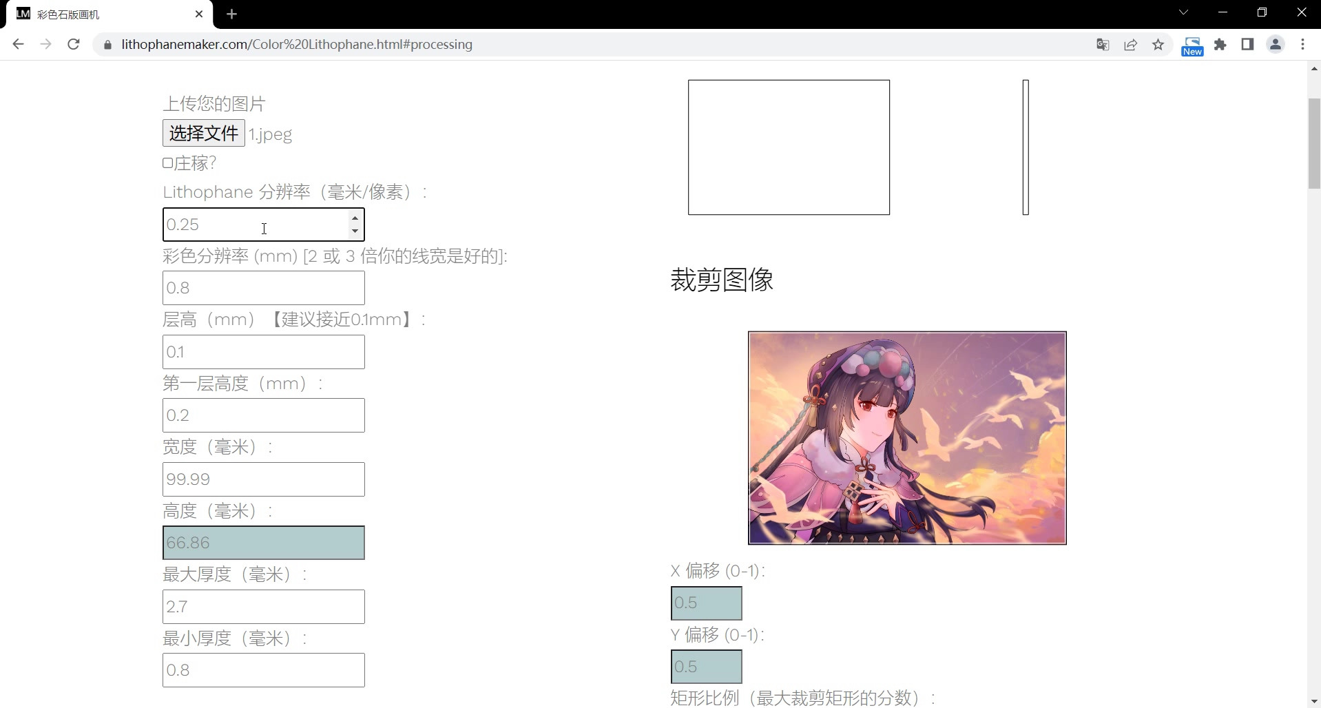Open Google Translate page icon

coord(1103,45)
